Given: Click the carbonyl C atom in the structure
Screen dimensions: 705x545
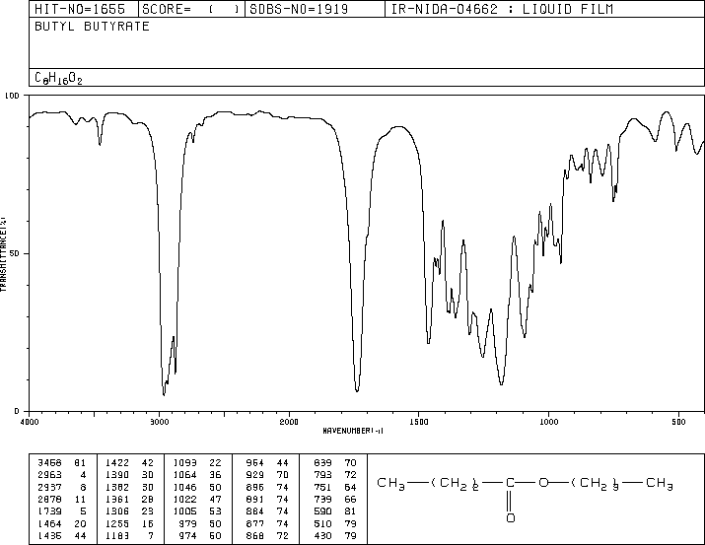Looking at the screenshot, I should (510, 483).
